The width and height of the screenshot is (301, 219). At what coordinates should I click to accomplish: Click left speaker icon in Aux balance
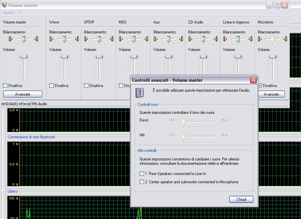click(x=155, y=39)
